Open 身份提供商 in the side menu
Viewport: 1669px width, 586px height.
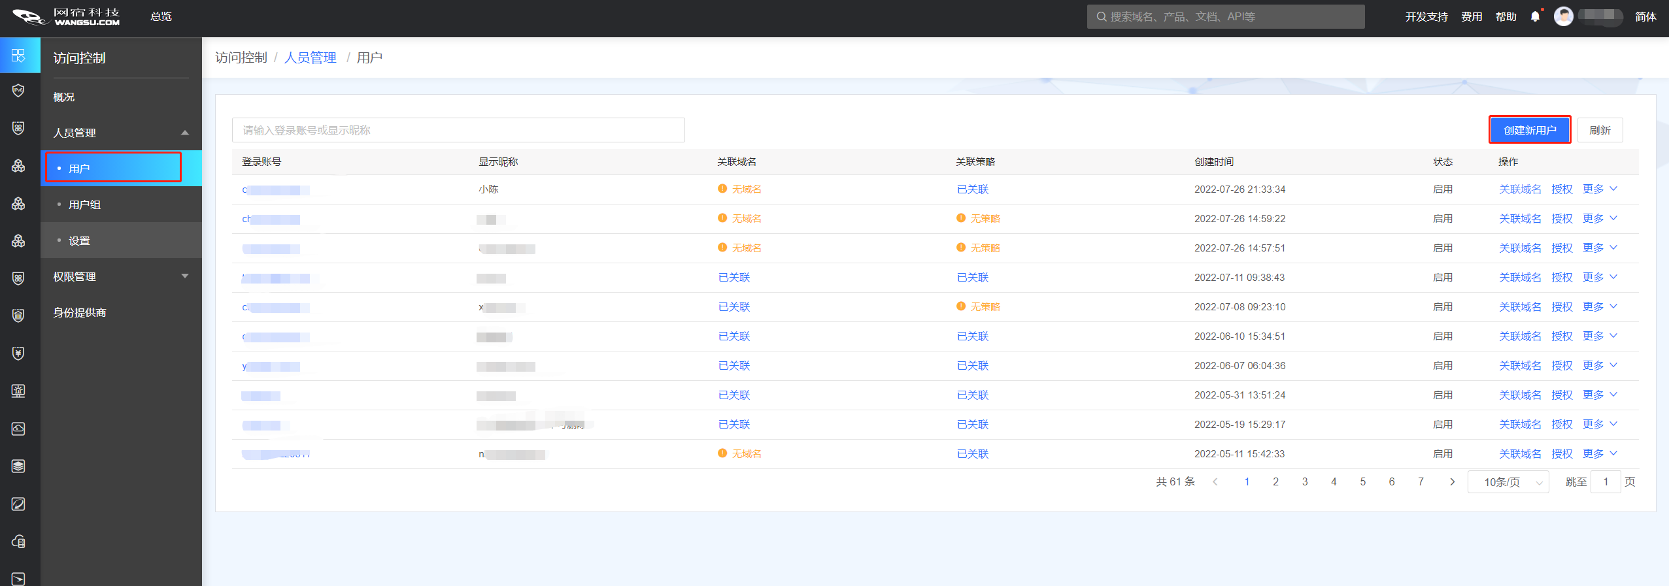[80, 312]
